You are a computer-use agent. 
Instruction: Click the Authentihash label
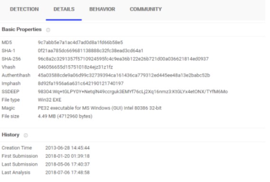pyautogui.click(x=16, y=75)
